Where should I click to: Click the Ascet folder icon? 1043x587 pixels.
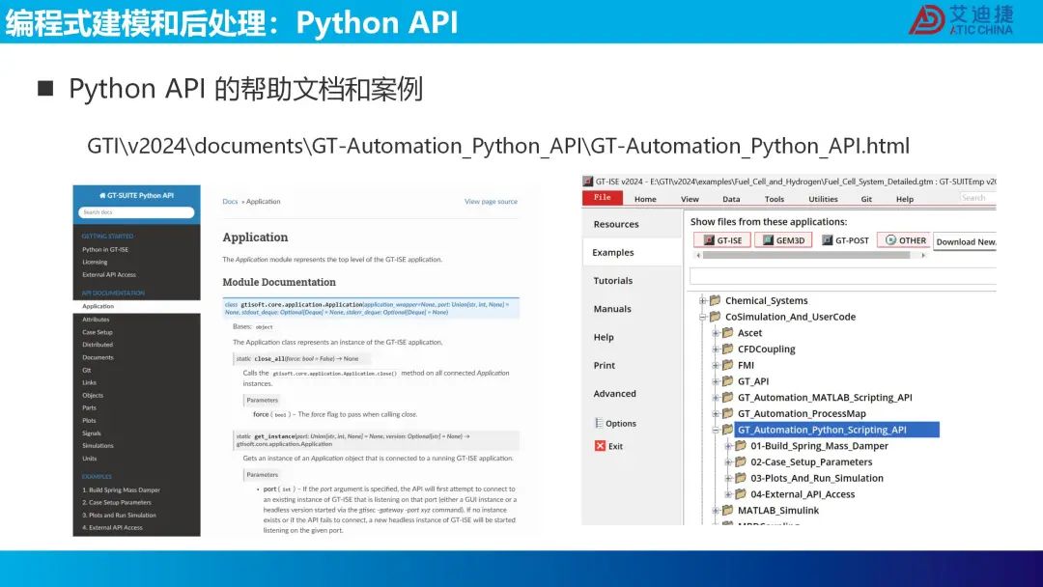tap(728, 332)
